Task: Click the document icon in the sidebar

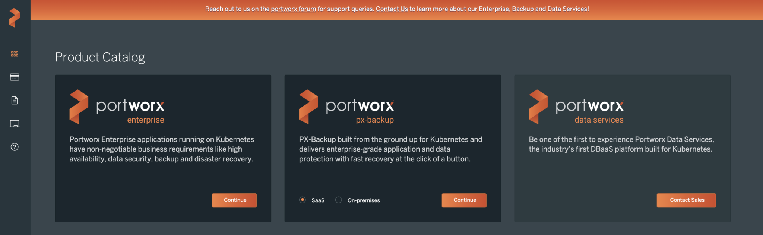Action: (x=15, y=100)
